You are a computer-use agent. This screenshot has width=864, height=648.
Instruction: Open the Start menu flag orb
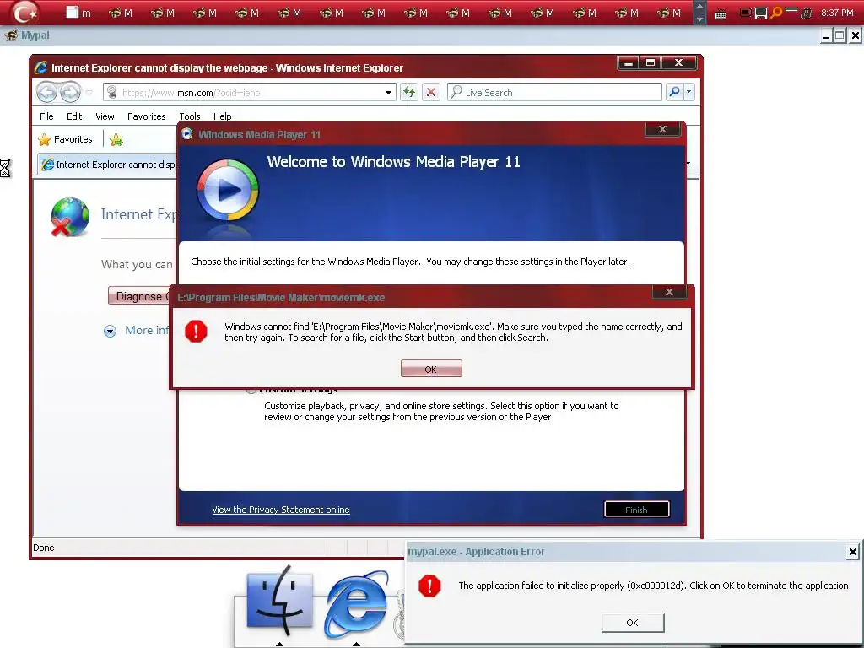pos(25,12)
